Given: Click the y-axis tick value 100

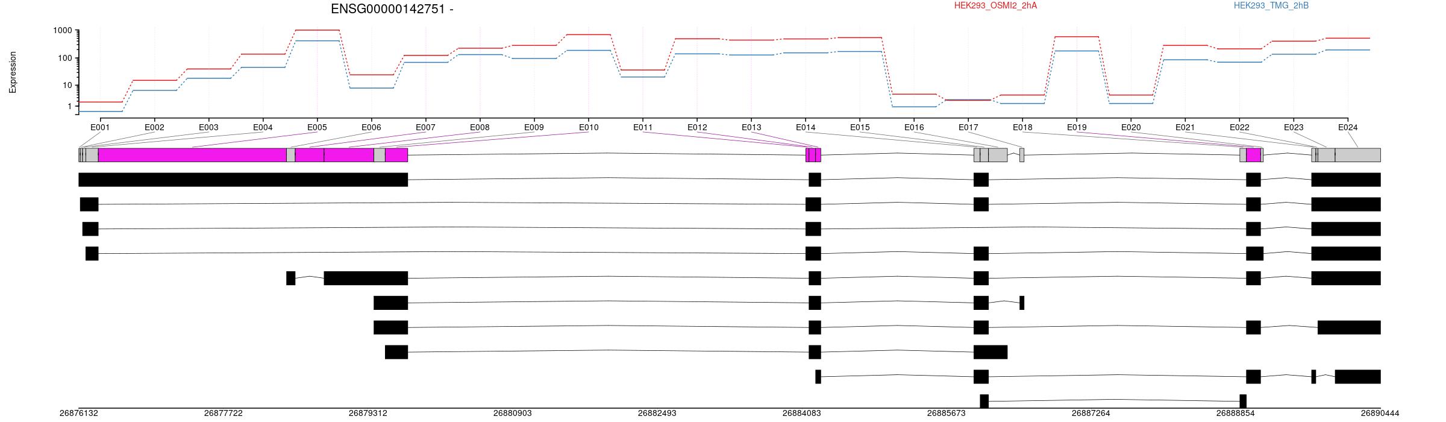Looking at the screenshot, I should click(x=64, y=58).
